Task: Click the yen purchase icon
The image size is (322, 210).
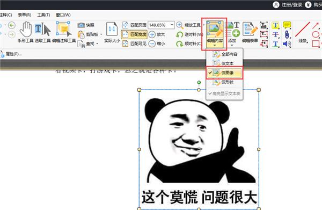Action: pos(308,5)
